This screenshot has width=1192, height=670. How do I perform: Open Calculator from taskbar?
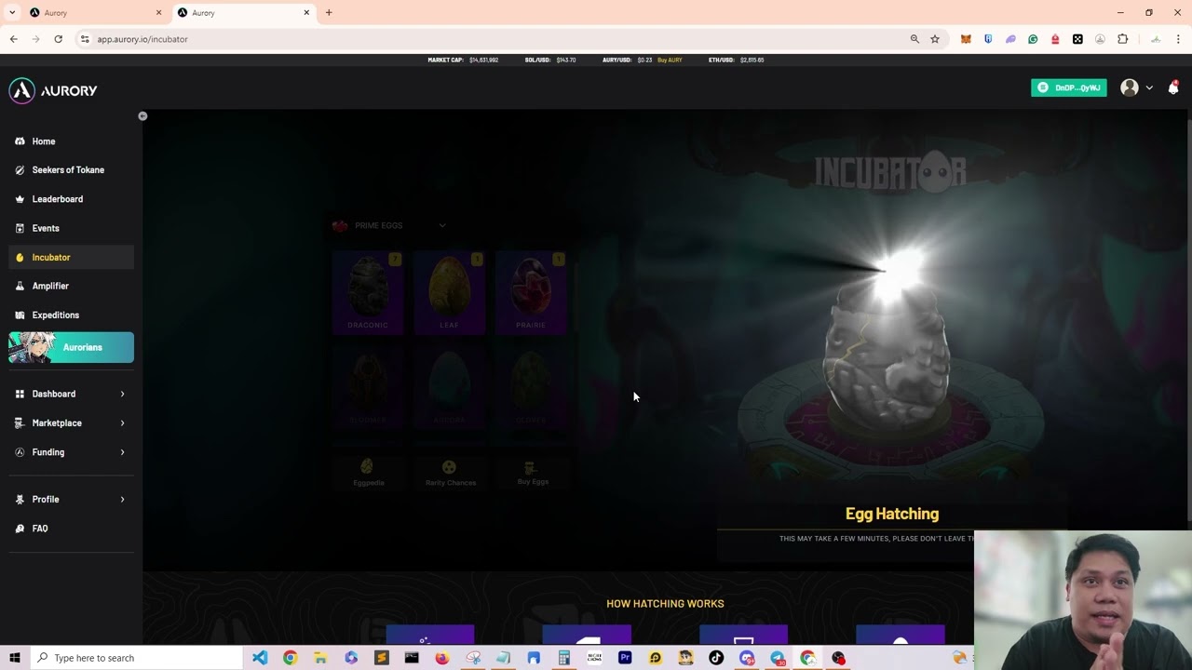click(x=563, y=658)
